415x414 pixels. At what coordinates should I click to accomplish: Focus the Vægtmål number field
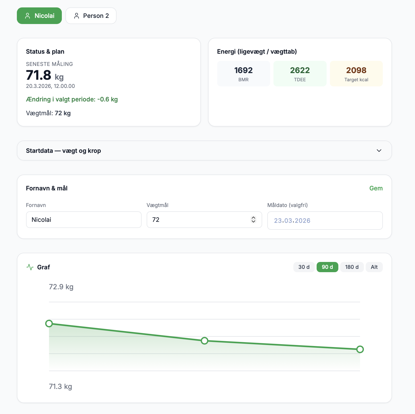[199, 220]
